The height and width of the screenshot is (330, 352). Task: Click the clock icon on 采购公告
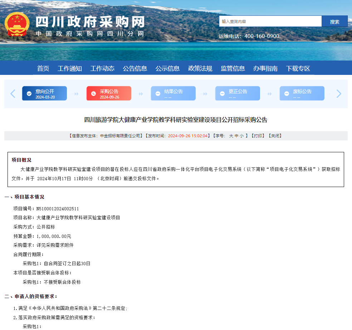94,94
